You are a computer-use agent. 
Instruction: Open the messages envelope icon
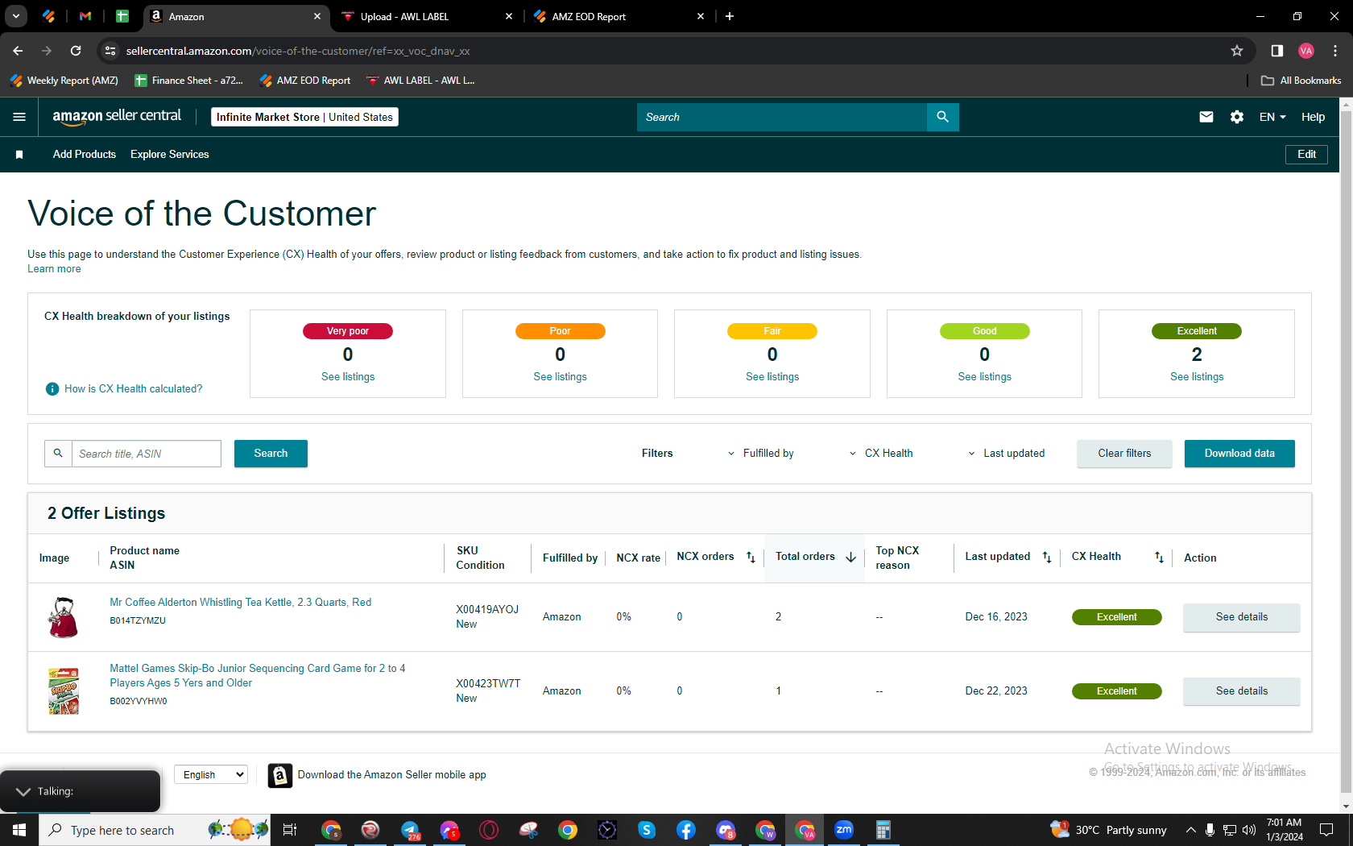pyautogui.click(x=1206, y=117)
